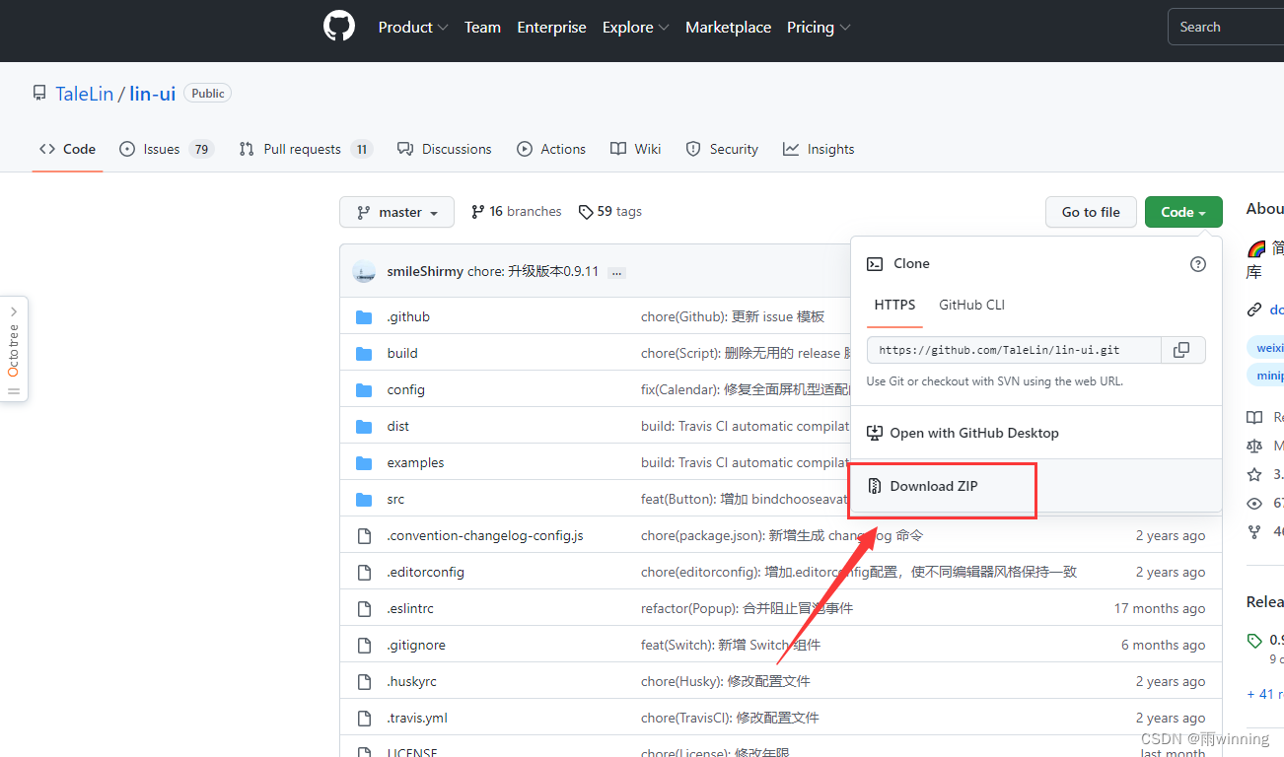Select the GitHub CLI clone tab
Viewport: 1284px width, 757px height.
tap(971, 306)
